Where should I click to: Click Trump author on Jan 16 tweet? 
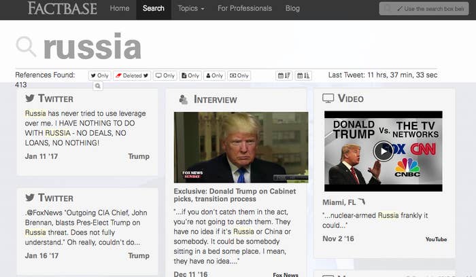tap(139, 256)
